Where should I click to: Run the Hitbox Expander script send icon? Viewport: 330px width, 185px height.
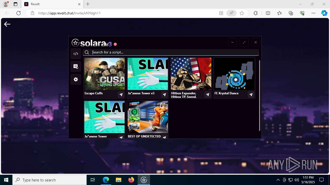[208, 95]
